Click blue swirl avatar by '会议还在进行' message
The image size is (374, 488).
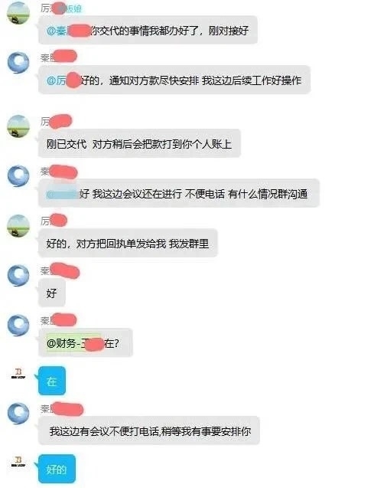[18, 176]
